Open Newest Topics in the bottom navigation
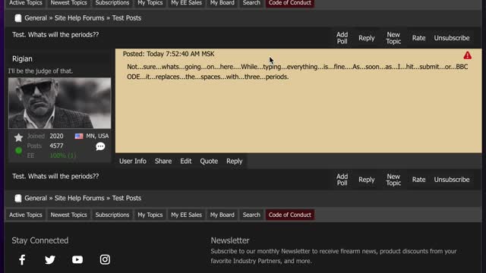 (x=69, y=215)
